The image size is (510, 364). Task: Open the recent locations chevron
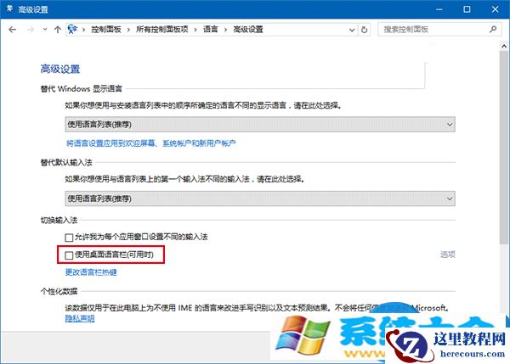click(45, 30)
